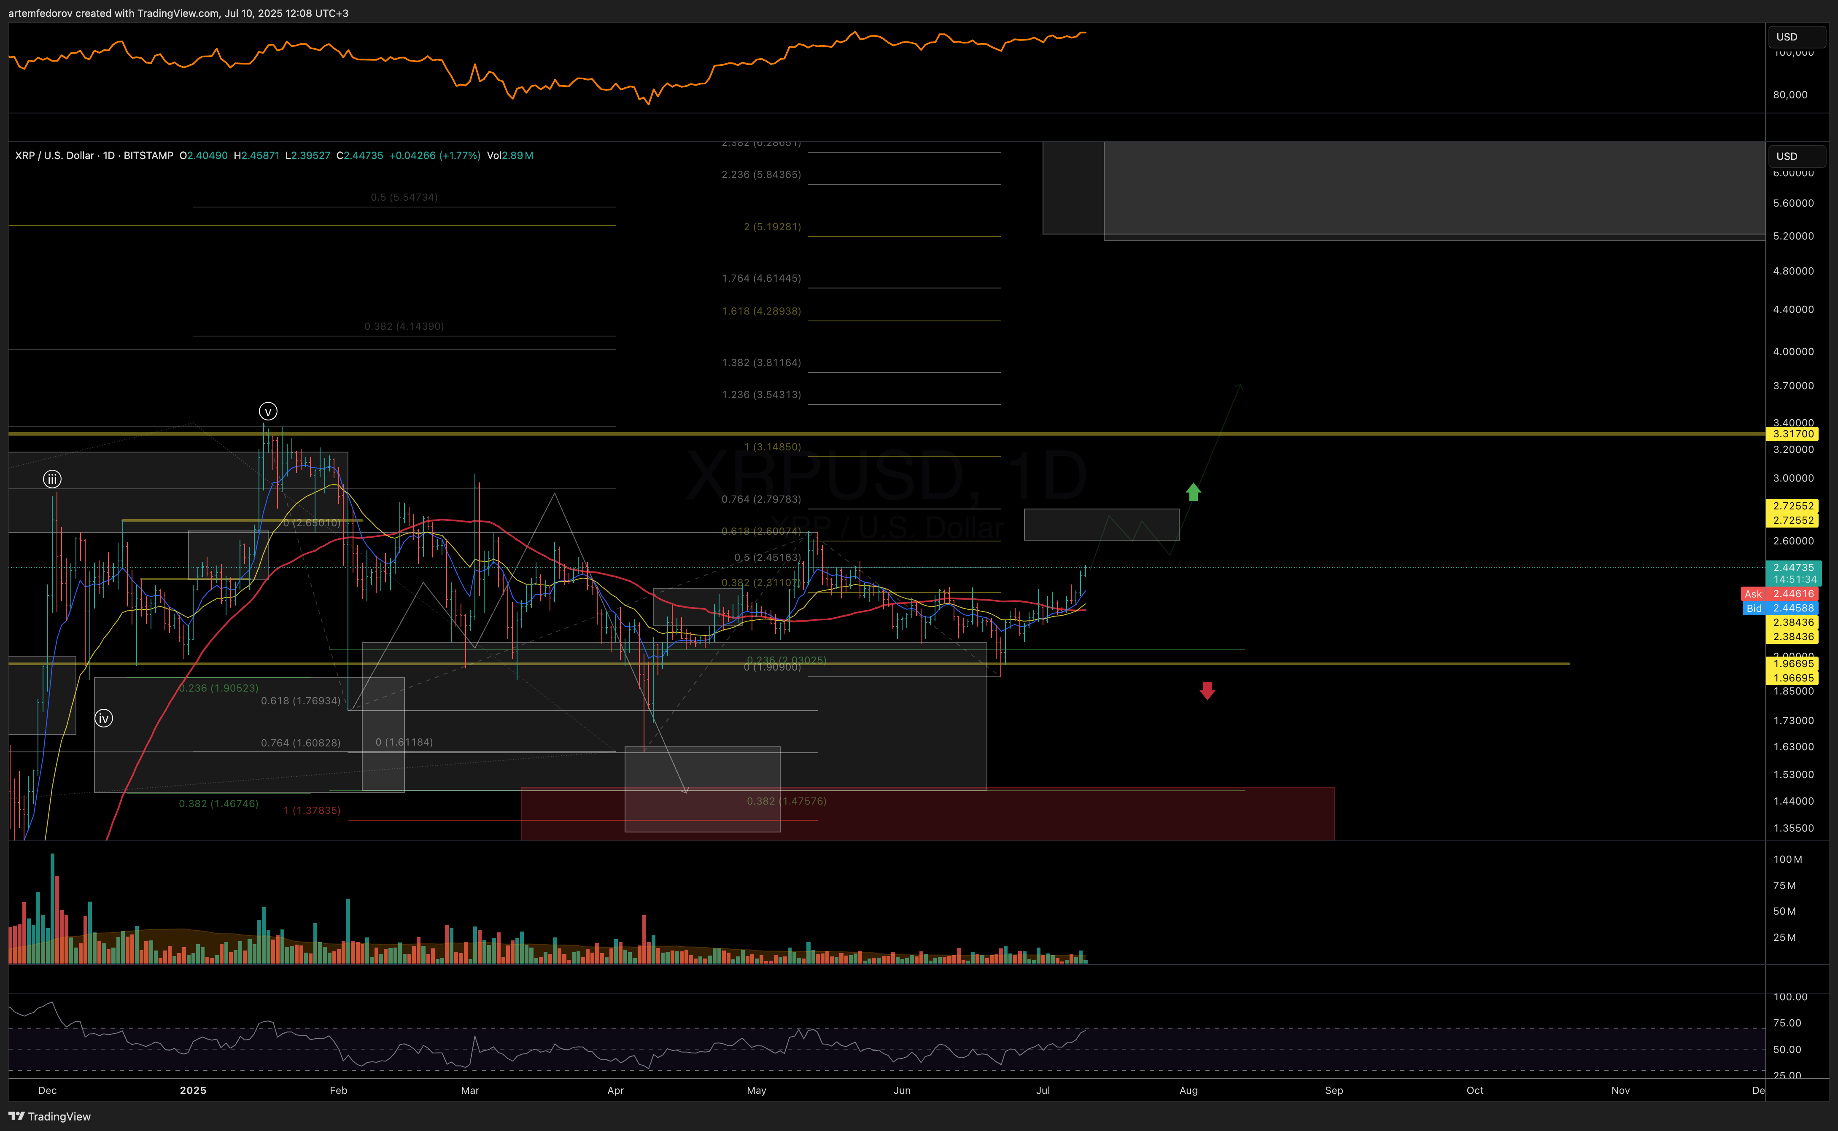Select the red Fib label 1 (1.37835)
The height and width of the screenshot is (1131, 1838).
point(312,811)
